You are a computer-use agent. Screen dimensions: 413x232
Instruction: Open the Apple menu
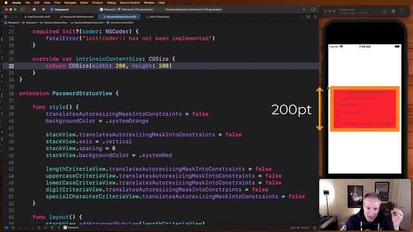click(x=6, y=3)
